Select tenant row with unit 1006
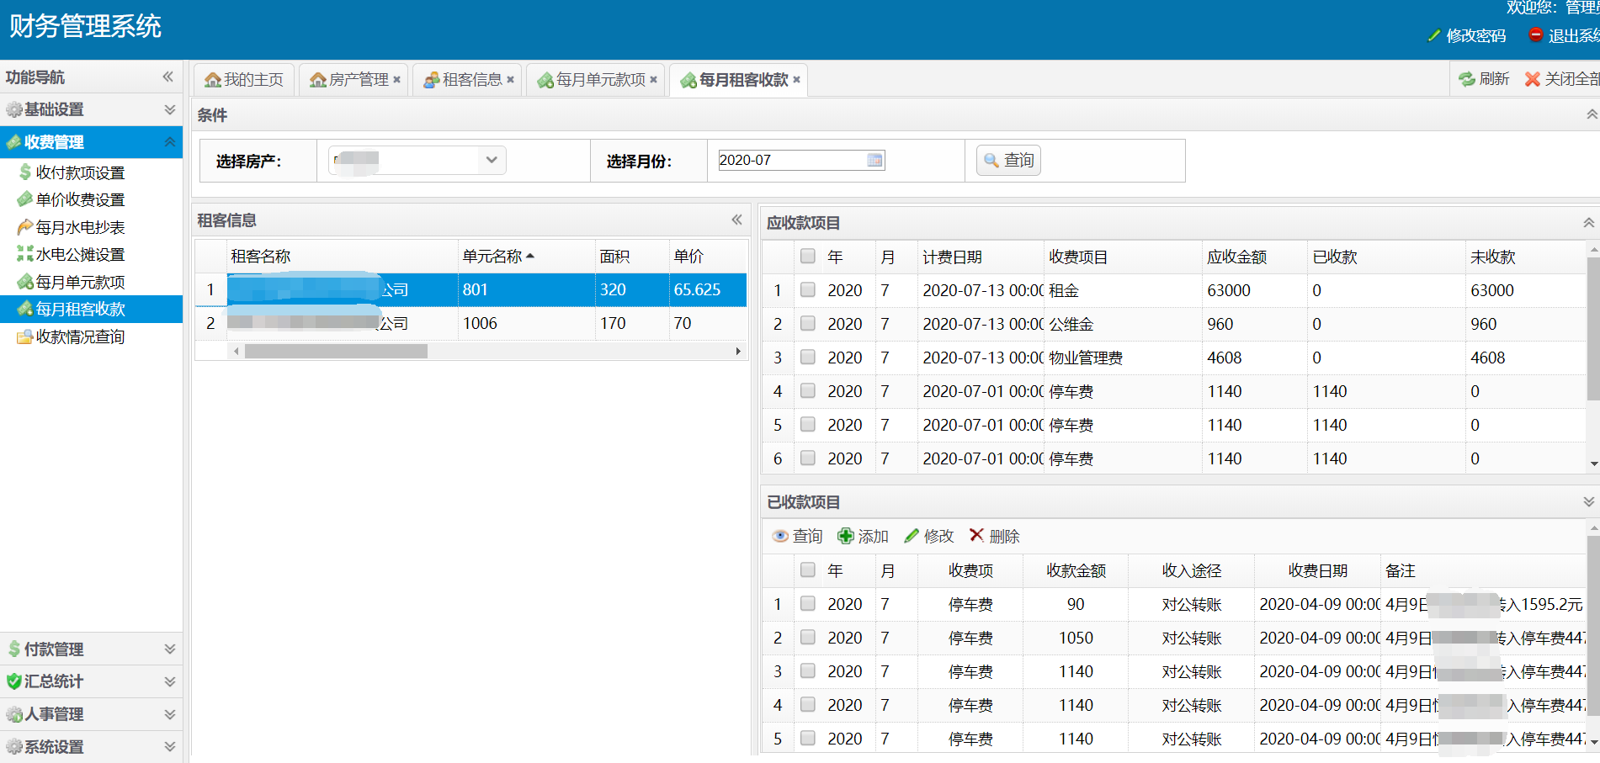 (471, 323)
